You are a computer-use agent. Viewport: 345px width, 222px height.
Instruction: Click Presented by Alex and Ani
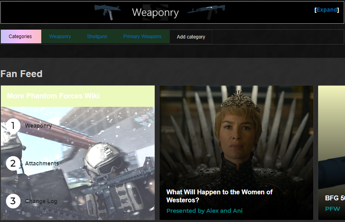tap(204, 211)
